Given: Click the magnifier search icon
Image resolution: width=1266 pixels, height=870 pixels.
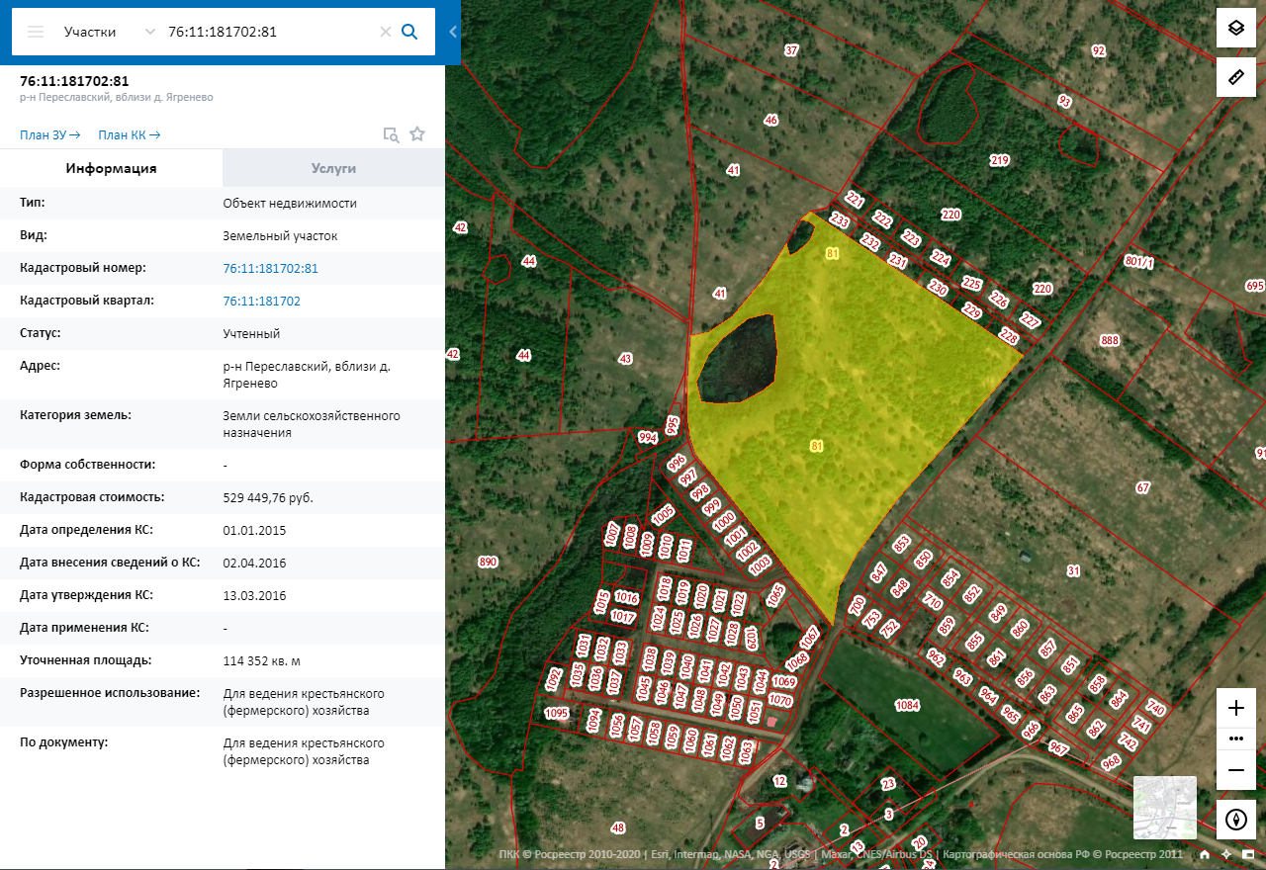Looking at the screenshot, I should [409, 32].
